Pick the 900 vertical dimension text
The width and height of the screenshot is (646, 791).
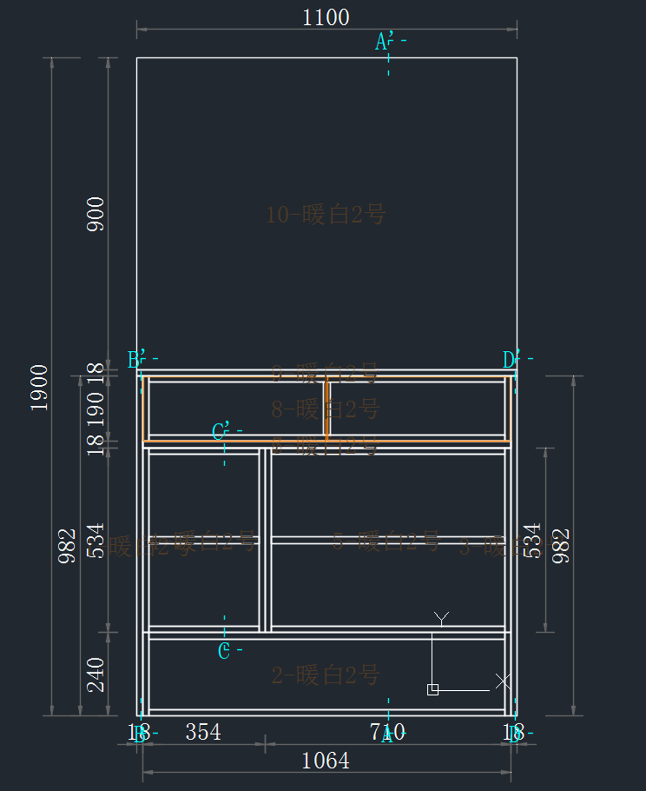(x=96, y=214)
